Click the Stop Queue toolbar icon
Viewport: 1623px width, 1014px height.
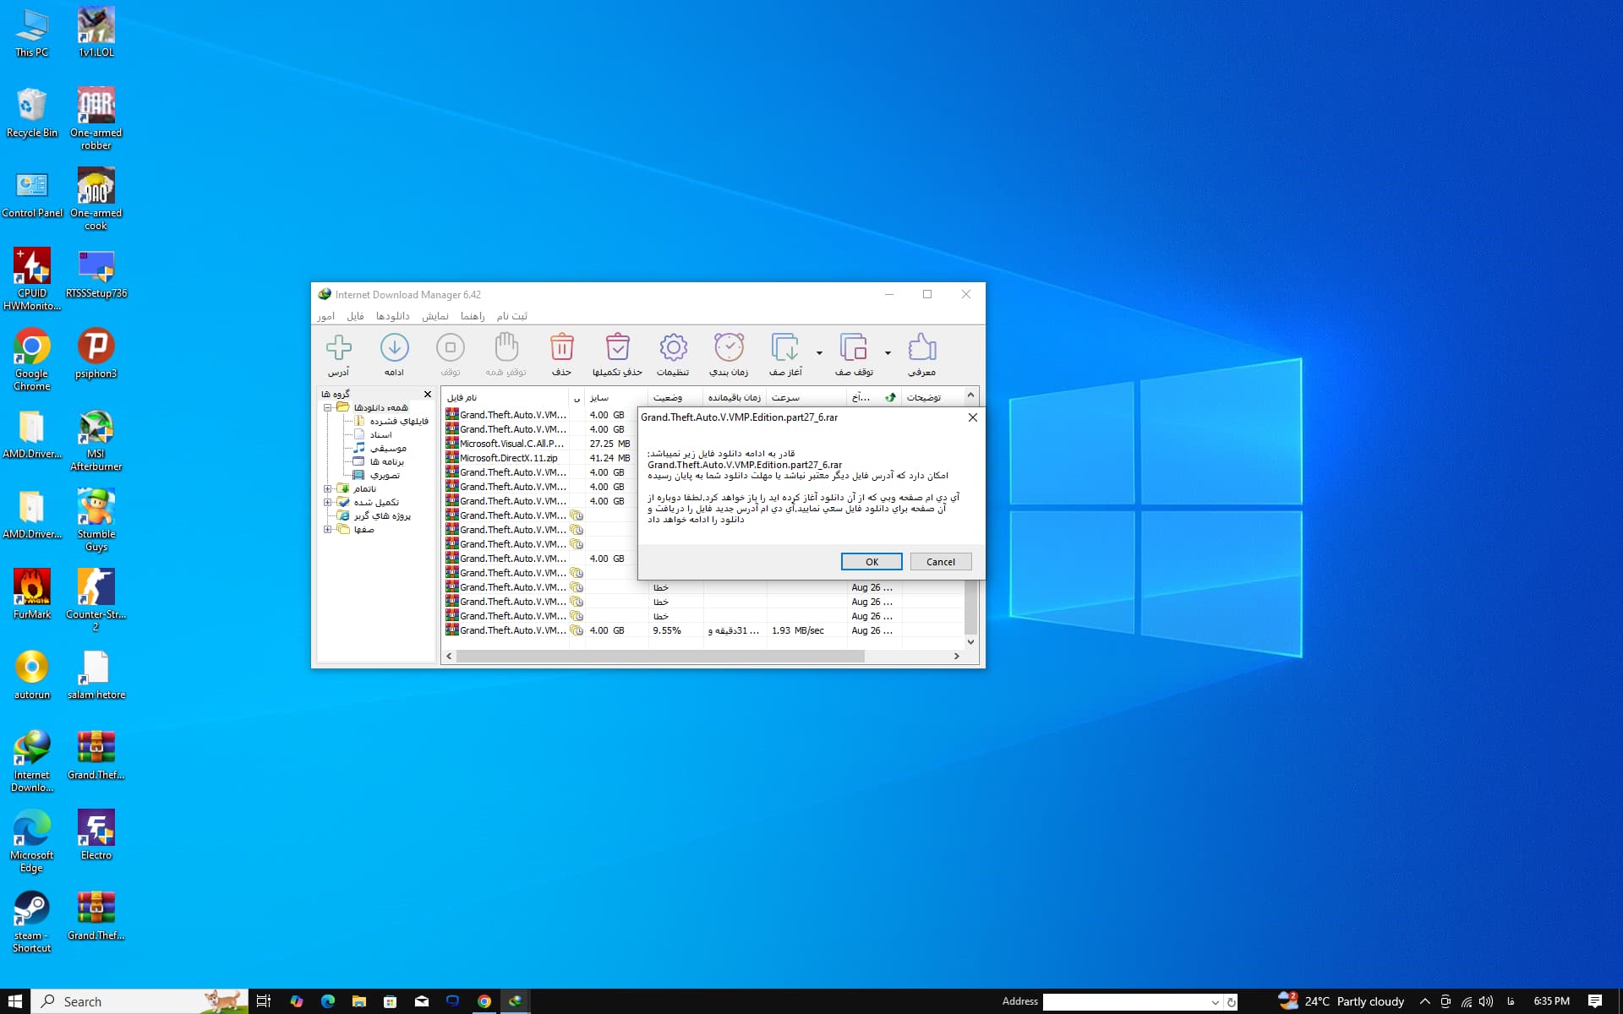coord(853,348)
